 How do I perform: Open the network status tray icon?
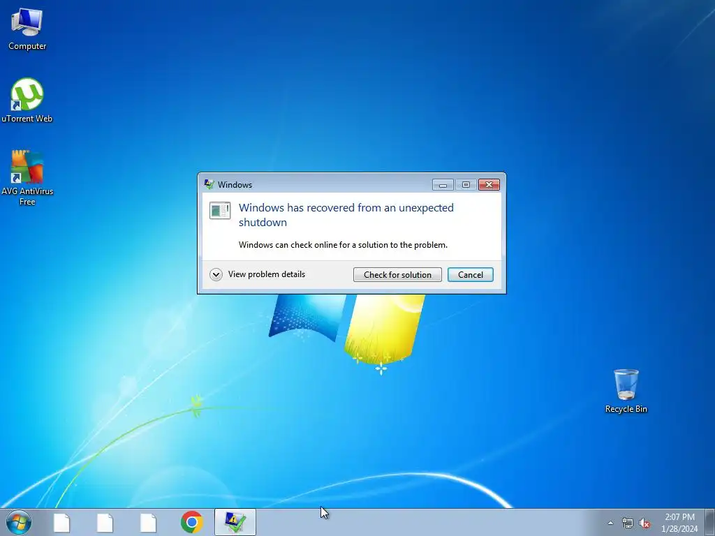click(x=628, y=523)
